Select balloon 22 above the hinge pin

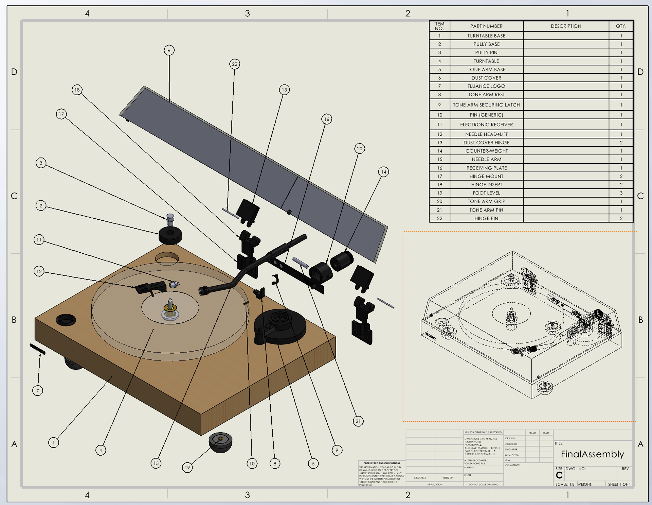(235, 64)
